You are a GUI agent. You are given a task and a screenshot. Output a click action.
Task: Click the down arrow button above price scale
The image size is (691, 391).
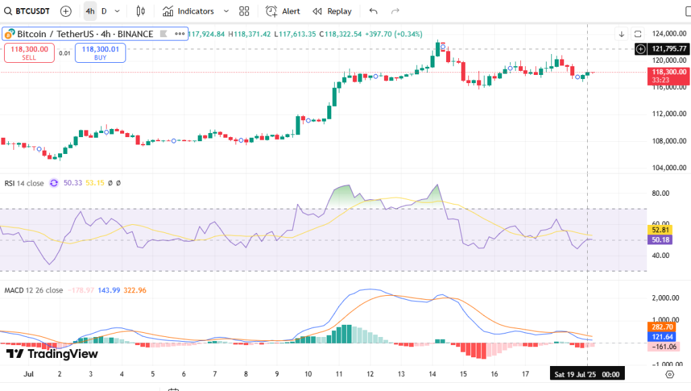click(x=621, y=34)
